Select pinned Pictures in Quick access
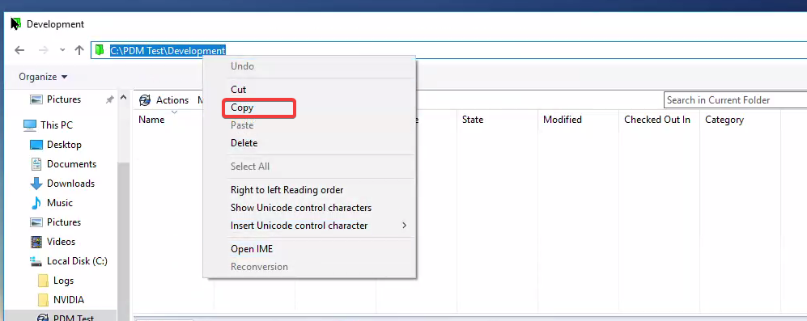807x321 pixels. point(64,99)
